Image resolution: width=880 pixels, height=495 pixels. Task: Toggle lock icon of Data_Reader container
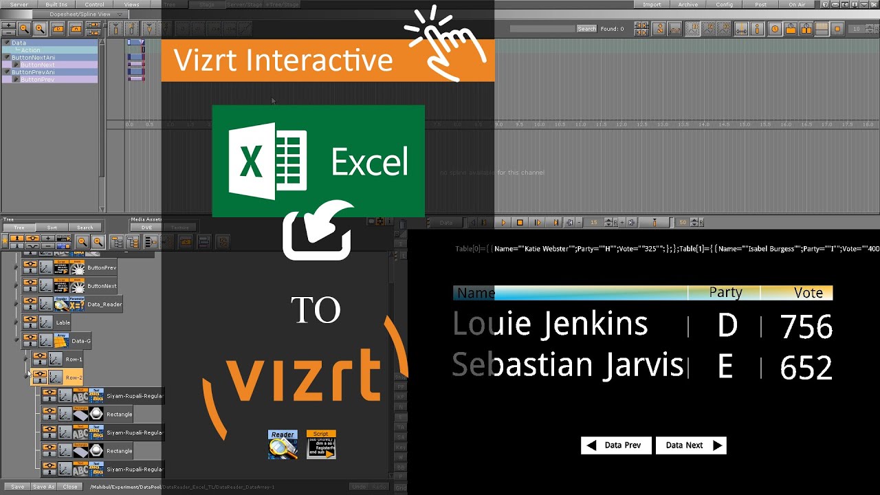(30, 308)
